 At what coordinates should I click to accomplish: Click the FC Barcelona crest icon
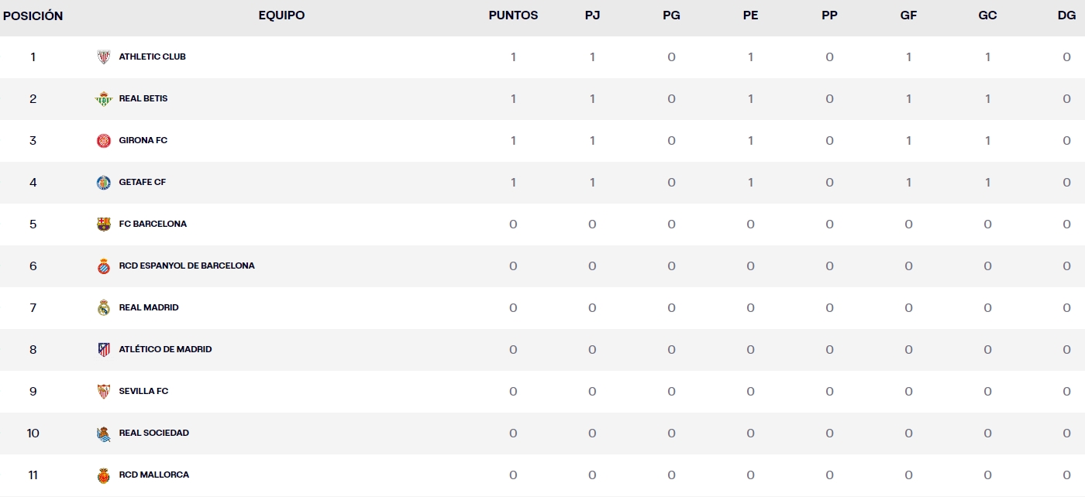pyautogui.click(x=104, y=224)
